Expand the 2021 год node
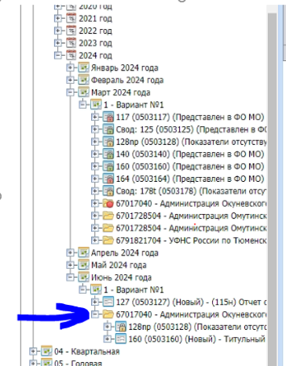Screen dimensions: 286x366 (x=58, y=18)
